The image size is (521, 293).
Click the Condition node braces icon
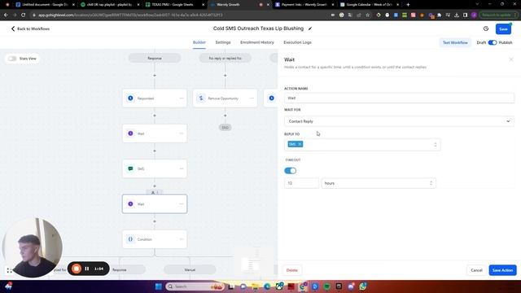click(130, 239)
